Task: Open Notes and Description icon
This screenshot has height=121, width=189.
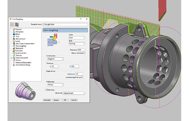Action: [14, 63]
